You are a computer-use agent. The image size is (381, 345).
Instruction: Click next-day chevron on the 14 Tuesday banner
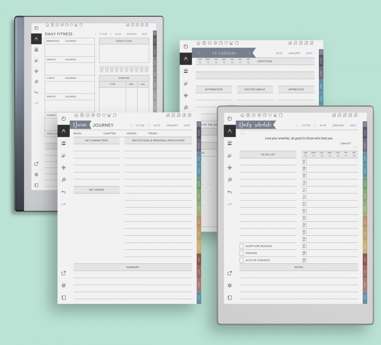point(250,53)
